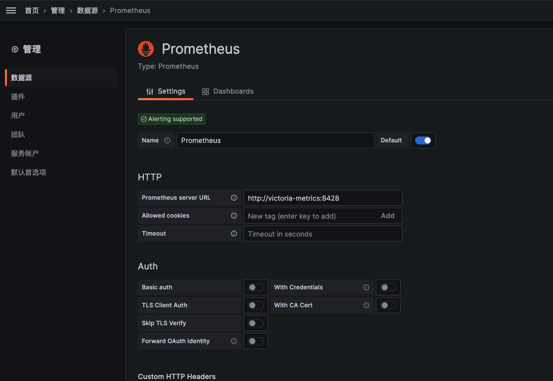
Task: Show info for Prometheus server URL
Action: (234, 198)
